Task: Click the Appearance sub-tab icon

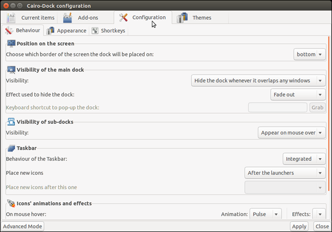Action: click(x=51, y=31)
